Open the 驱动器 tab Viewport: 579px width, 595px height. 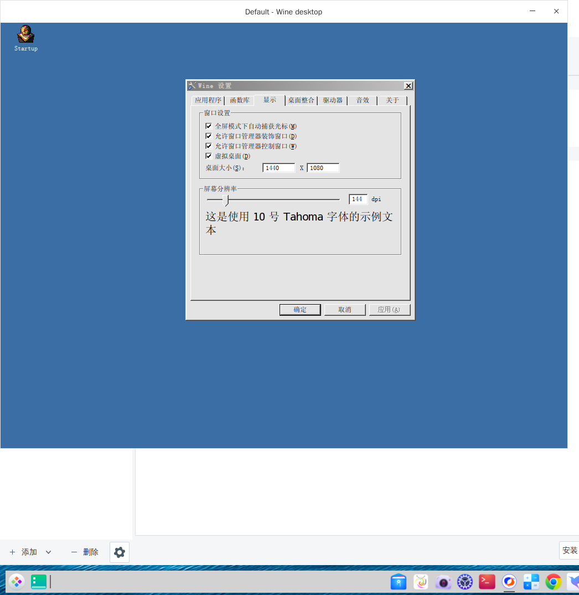333,101
